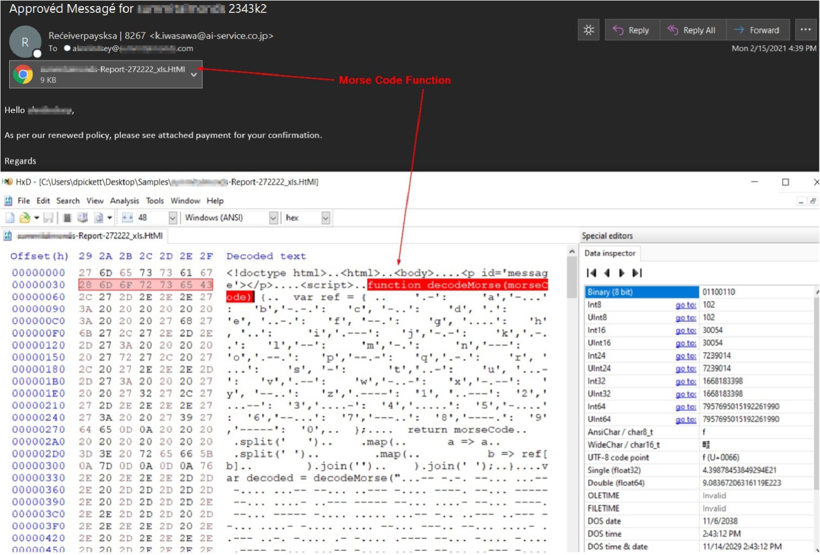Click the 'go to:' link for UInt8

(686, 318)
